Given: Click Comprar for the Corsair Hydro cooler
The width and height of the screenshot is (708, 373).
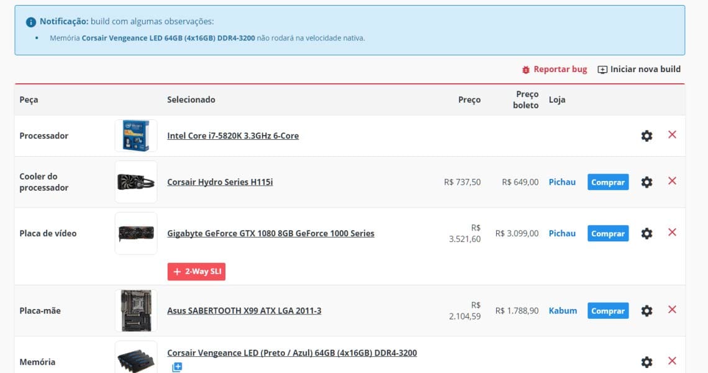Looking at the screenshot, I should (x=607, y=182).
